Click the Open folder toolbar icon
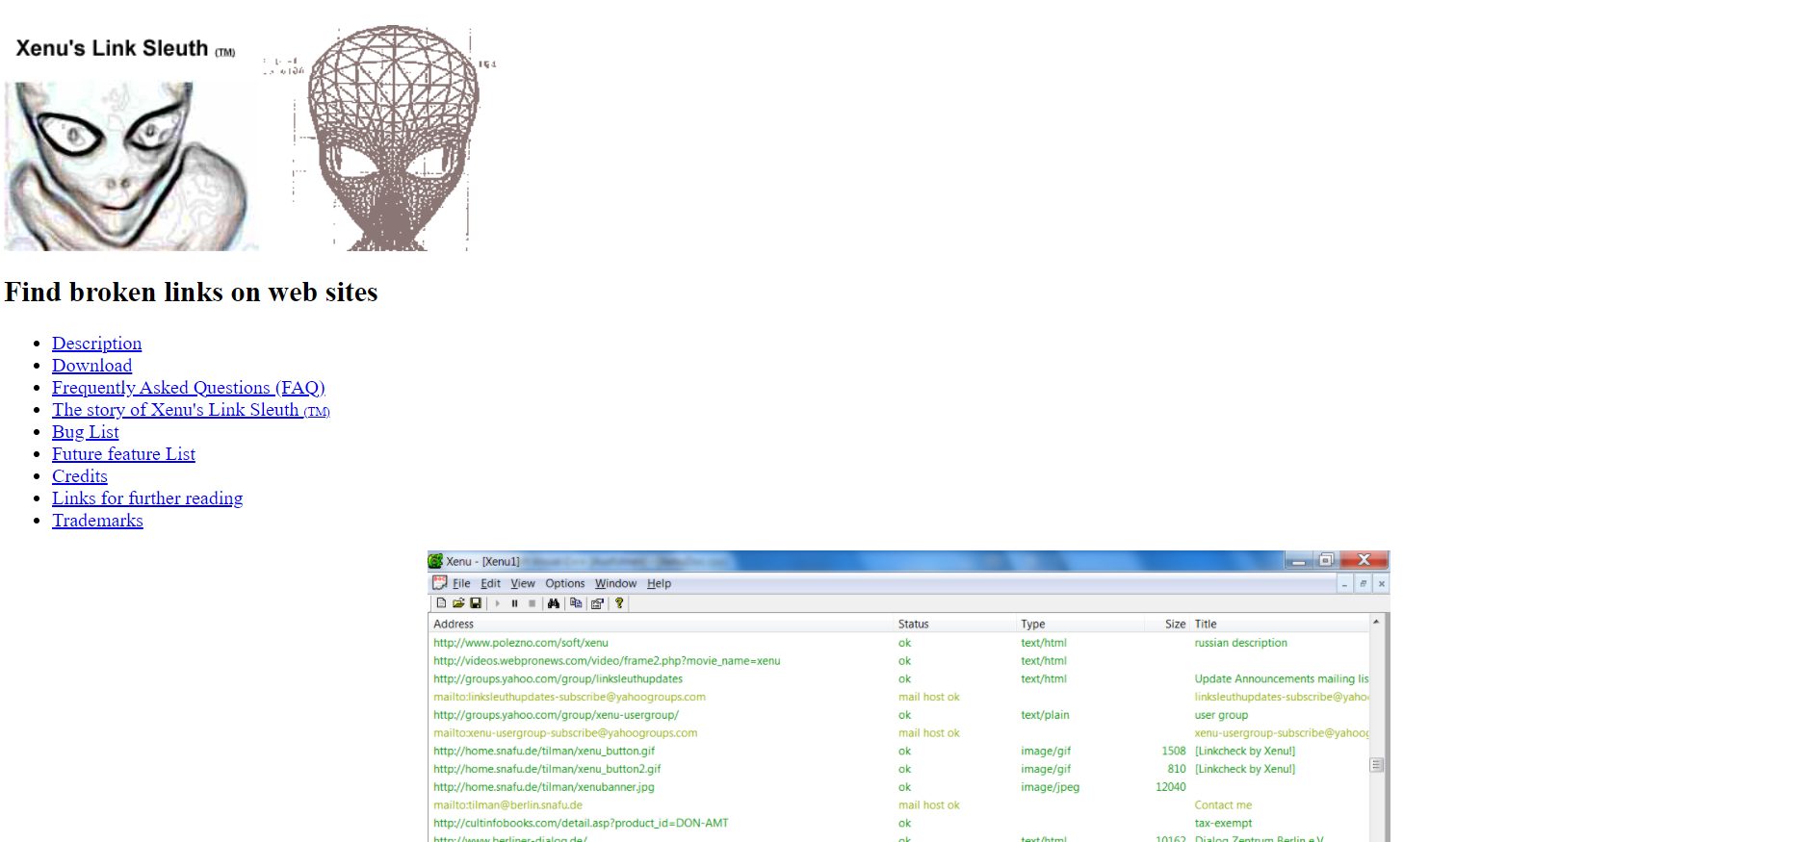The height and width of the screenshot is (842, 1793). coord(458,603)
